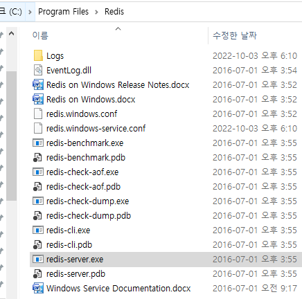The width and height of the screenshot is (302, 299).
Task: Select the redis-check-dump.pdb file name
Action: (x=89, y=216)
